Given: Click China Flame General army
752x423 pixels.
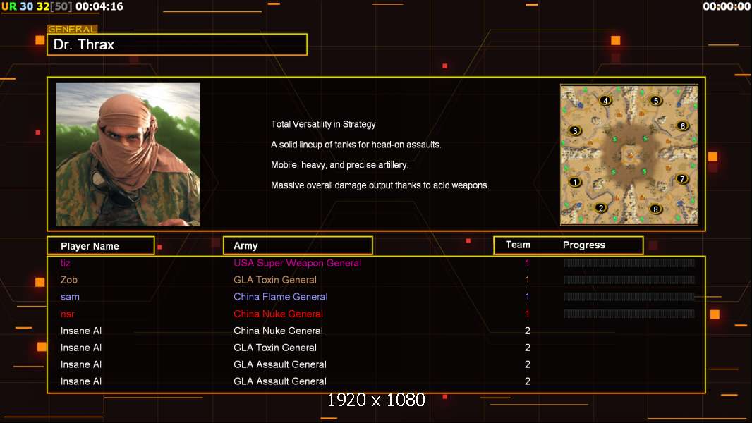Looking at the screenshot, I should tap(281, 297).
